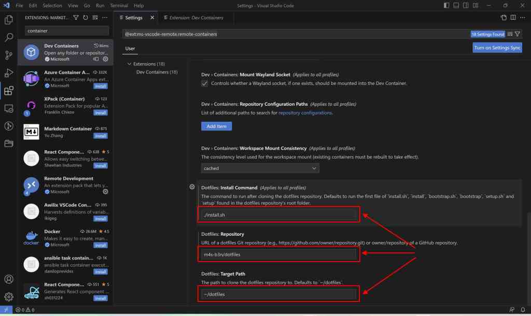Open the settings search filter funnel menu
The height and width of the screenshot is (316, 531).
518,34
